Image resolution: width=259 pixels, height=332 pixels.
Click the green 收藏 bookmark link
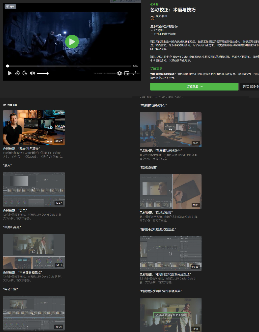[x=154, y=4]
